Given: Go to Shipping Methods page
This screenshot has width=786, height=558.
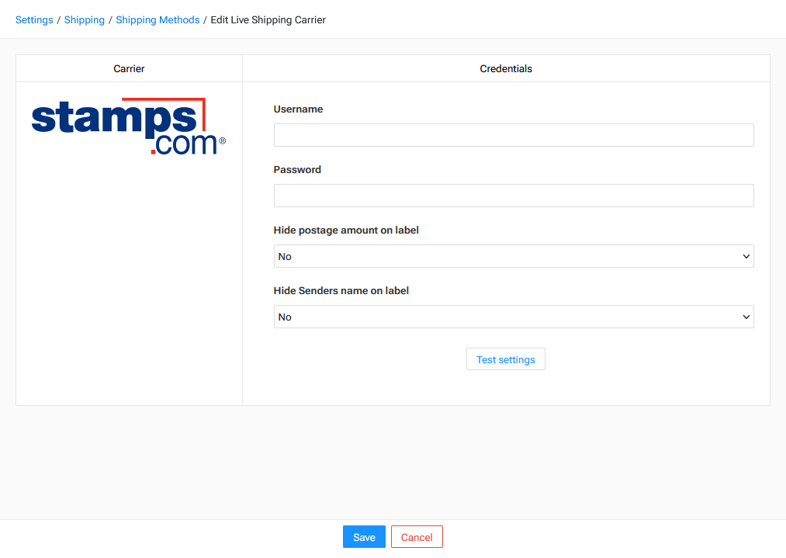Looking at the screenshot, I should tap(158, 19).
